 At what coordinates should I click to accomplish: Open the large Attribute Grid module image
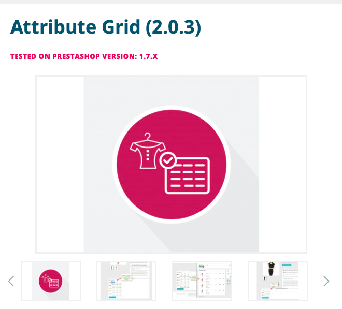[171, 164]
